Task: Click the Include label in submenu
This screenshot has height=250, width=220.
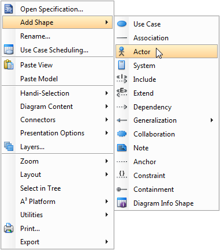Action: click(x=144, y=79)
